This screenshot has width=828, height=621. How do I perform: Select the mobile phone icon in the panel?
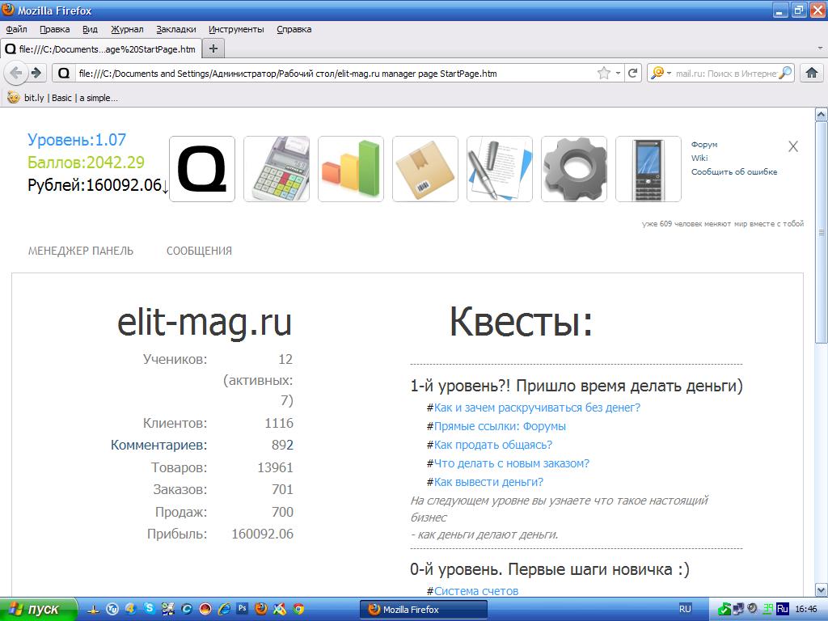tap(648, 168)
